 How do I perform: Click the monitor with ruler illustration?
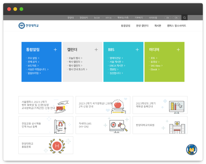[177, 107]
